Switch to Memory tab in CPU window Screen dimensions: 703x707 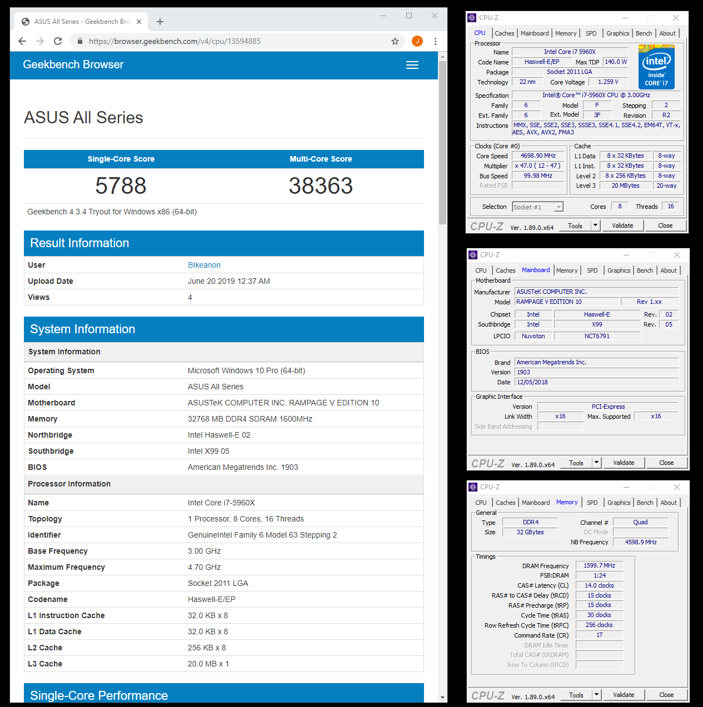(x=566, y=33)
